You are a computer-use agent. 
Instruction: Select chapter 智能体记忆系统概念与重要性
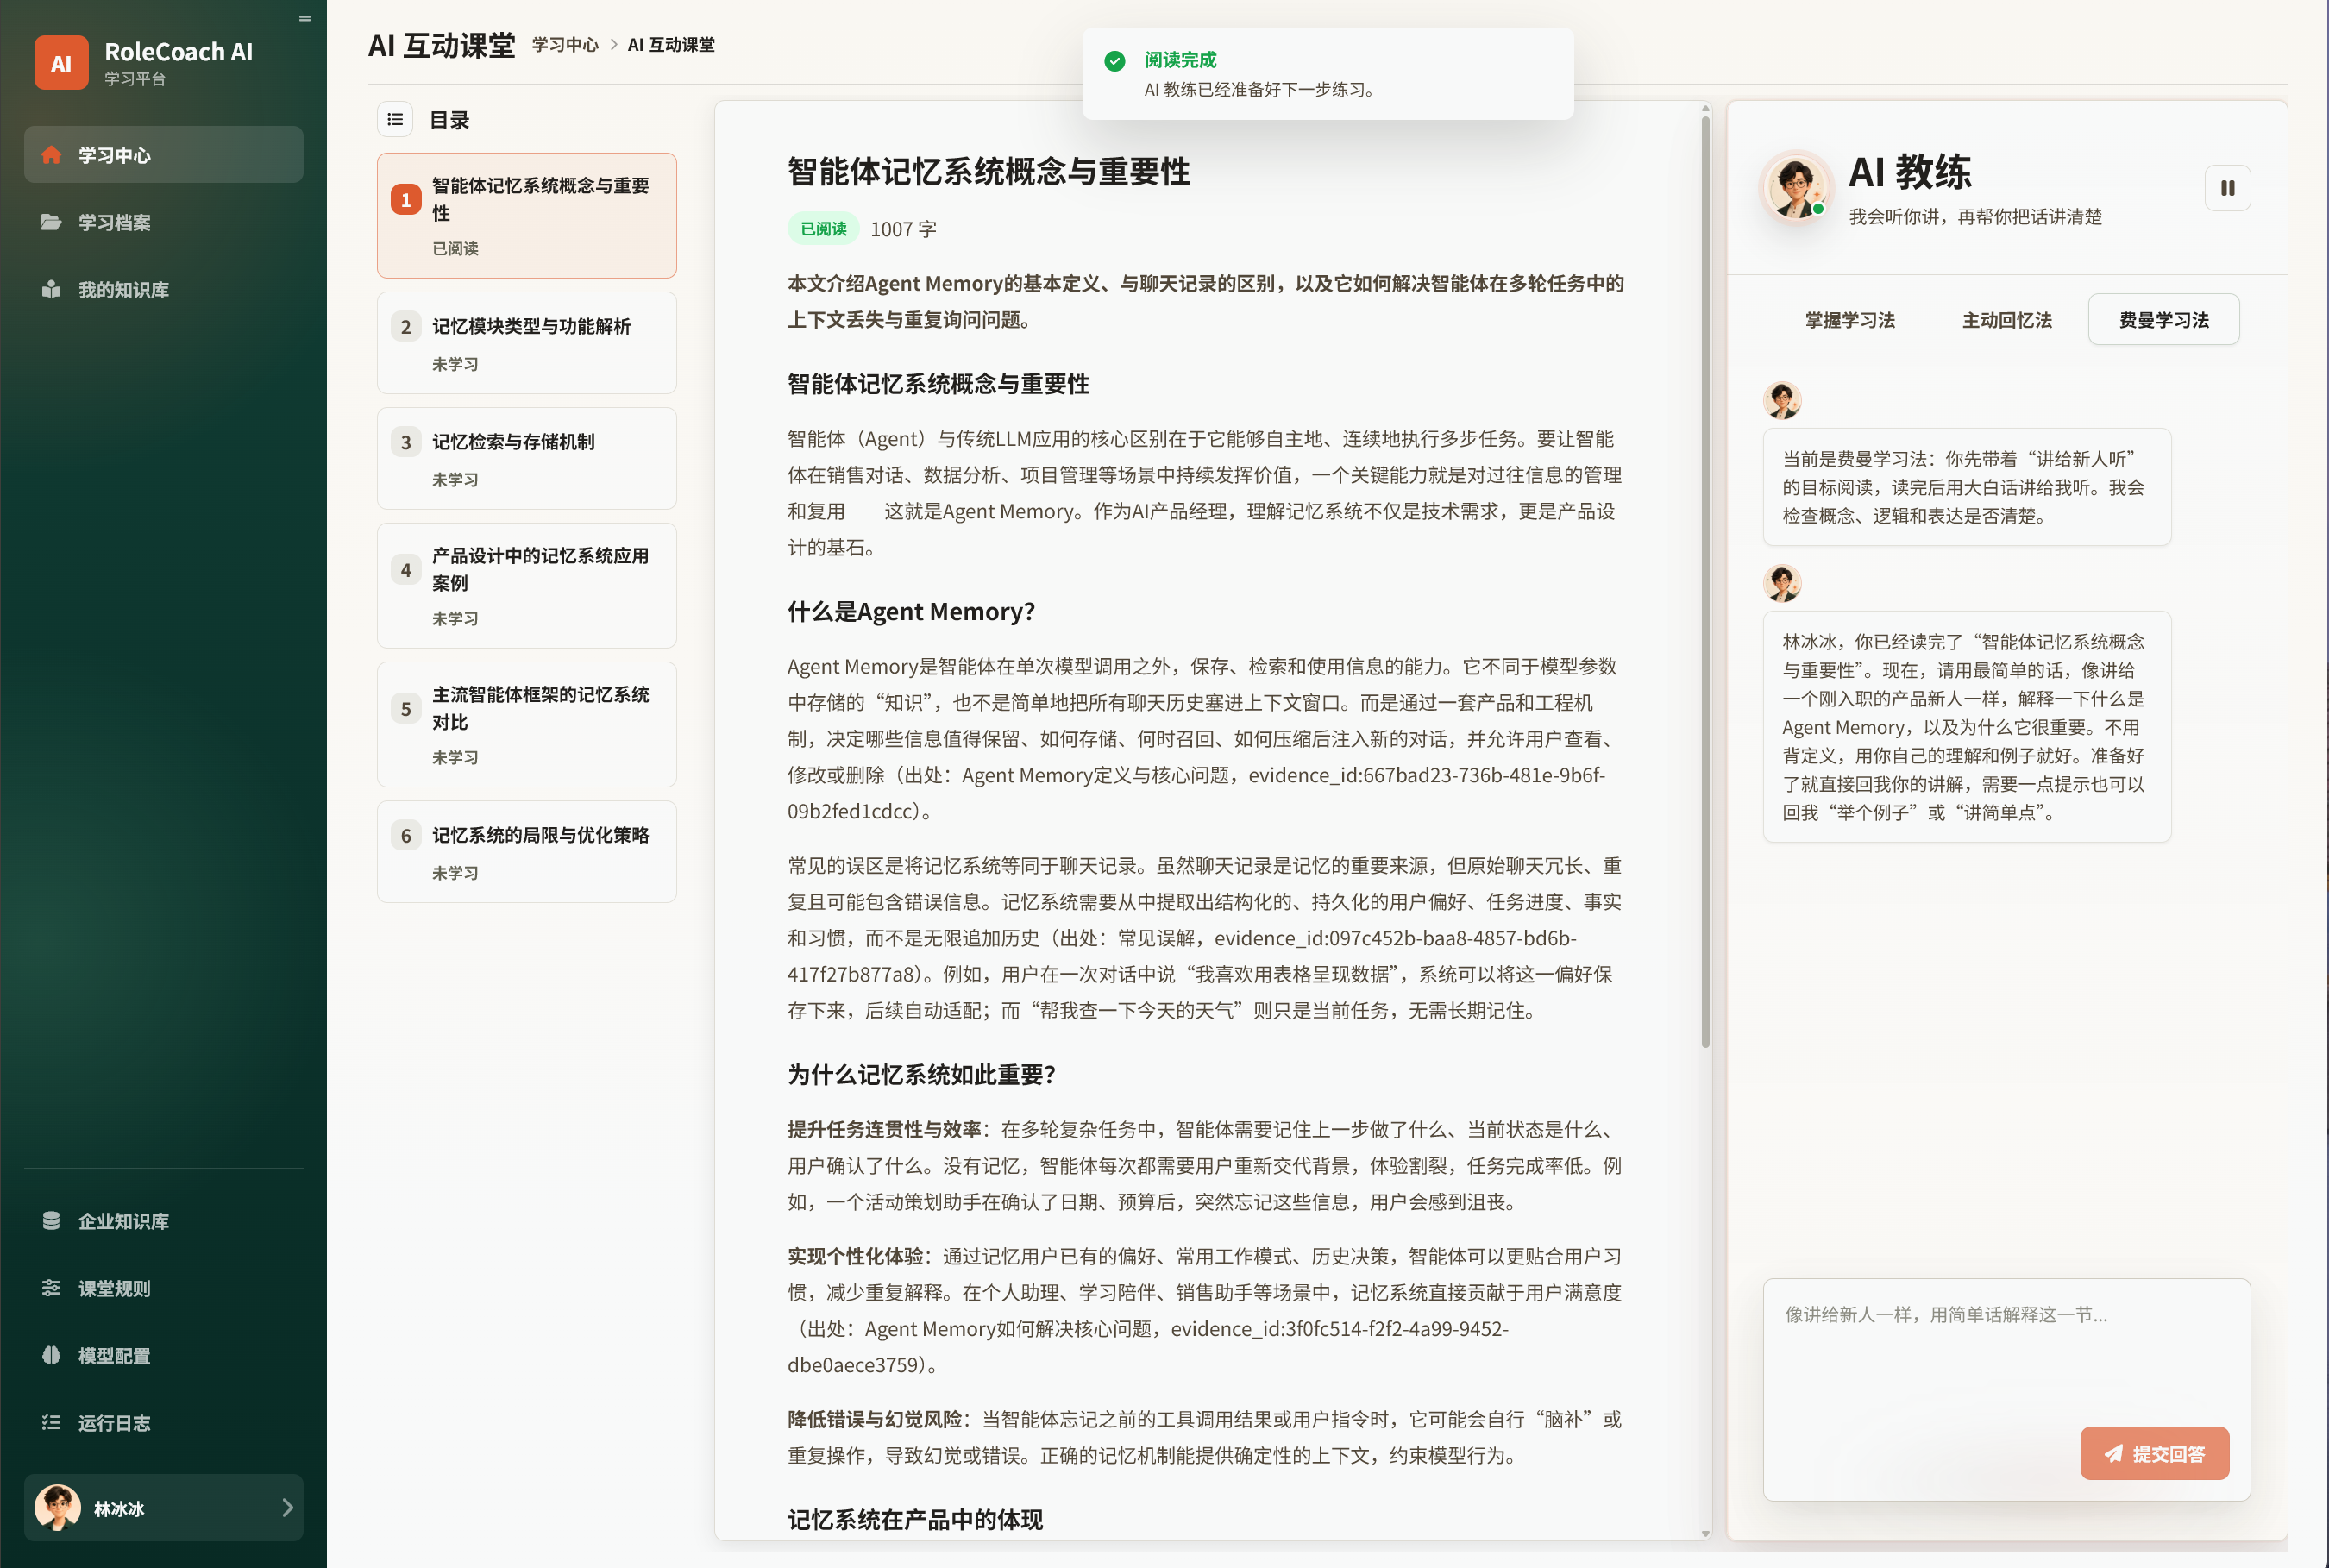526,215
